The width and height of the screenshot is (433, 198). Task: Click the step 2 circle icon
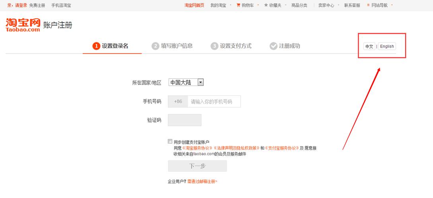(x=155, y=46)
